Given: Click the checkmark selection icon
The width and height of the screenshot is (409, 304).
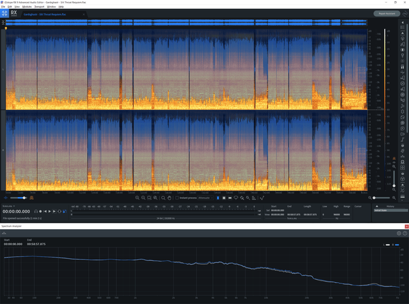Looking at the screenshot, I should click(262, 198).
